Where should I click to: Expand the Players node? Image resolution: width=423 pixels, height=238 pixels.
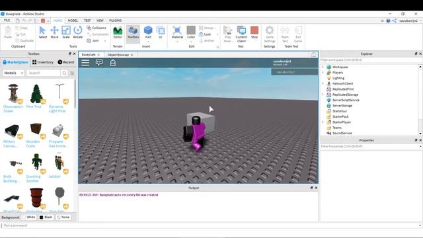coord(323,73)
